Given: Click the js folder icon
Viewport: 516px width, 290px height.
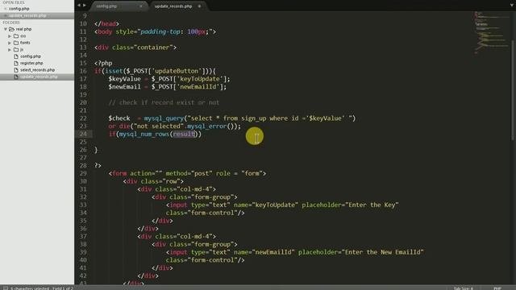Looking at the screenshot, I should click(16, 50).
